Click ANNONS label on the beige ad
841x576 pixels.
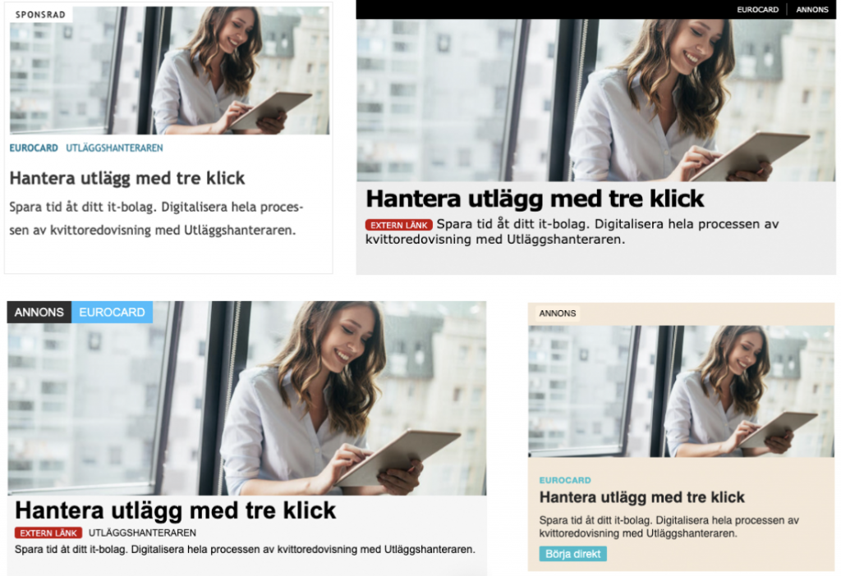coord(558,313)
